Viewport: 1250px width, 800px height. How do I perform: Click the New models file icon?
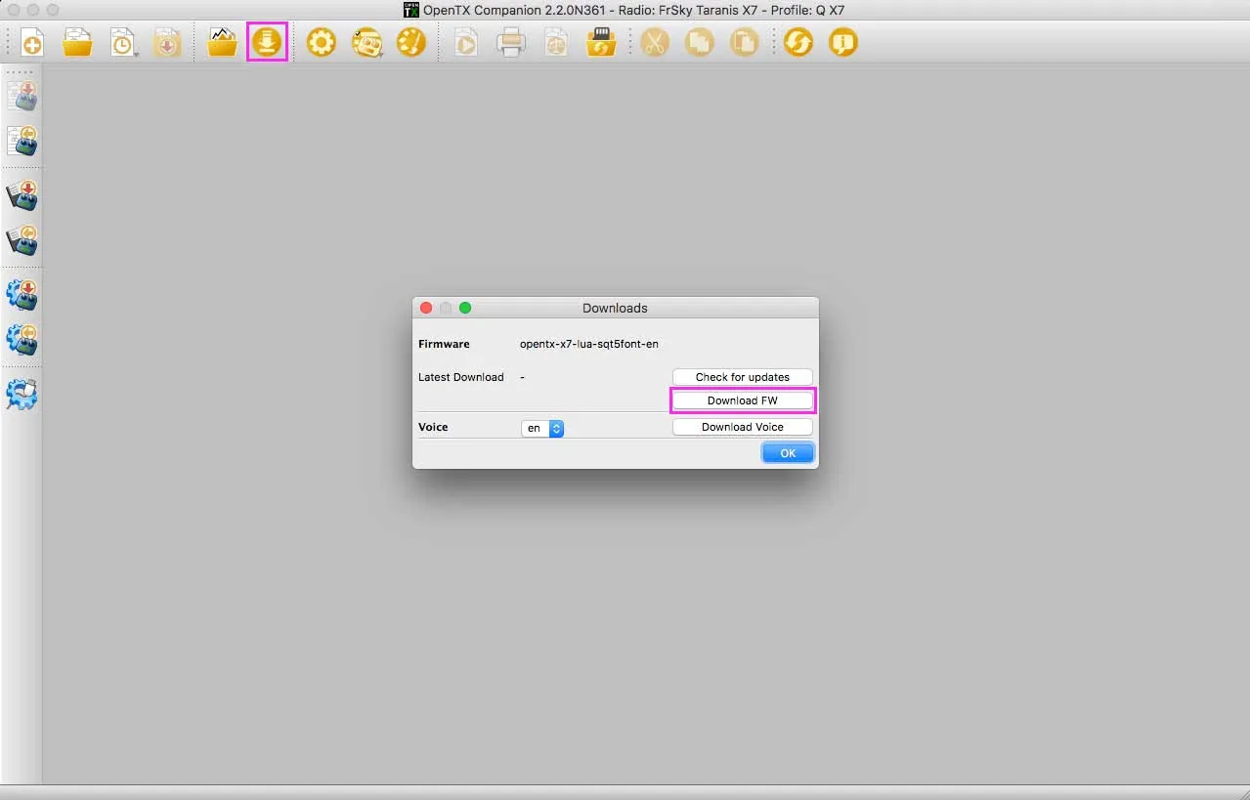tap(32, 43)
